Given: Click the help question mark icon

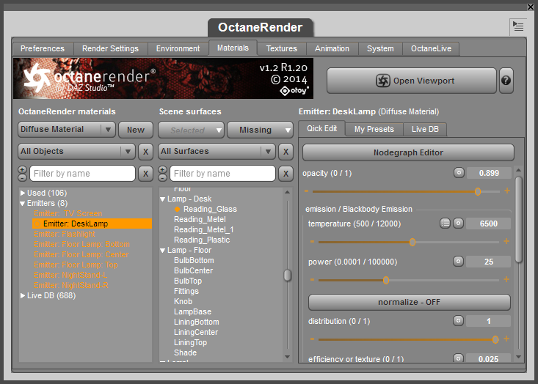Looking at the screenshot, I should coord(506,81).
